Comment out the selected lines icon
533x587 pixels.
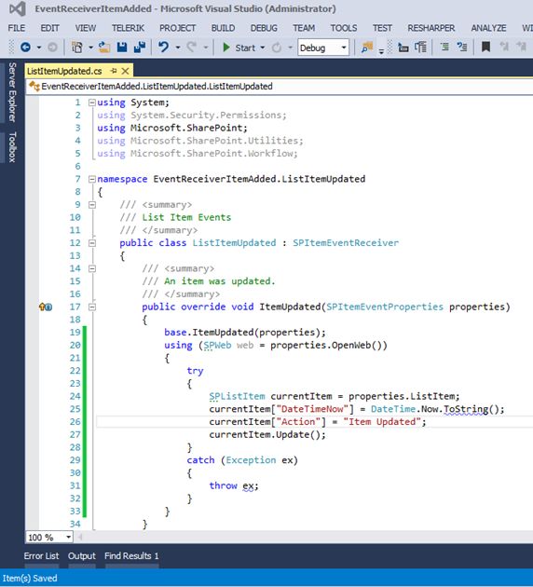click(x=444, y=48)
